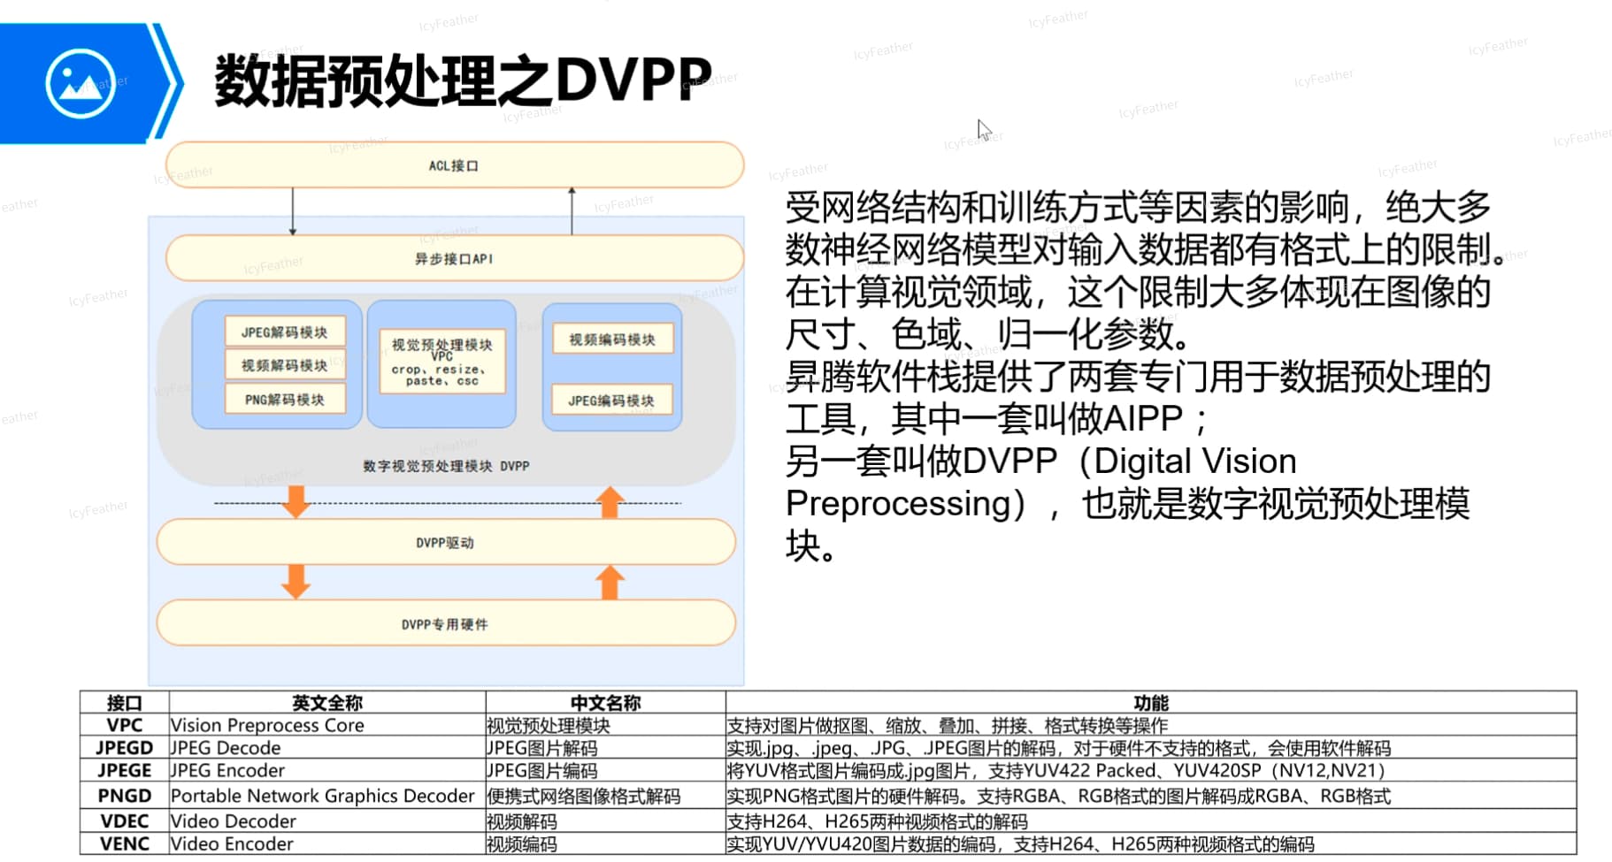Select the 视觉预处理模块 VPC diagram box
Image resolution: width=1612 pixels, height=862 pixels.
tap(441, 362)
